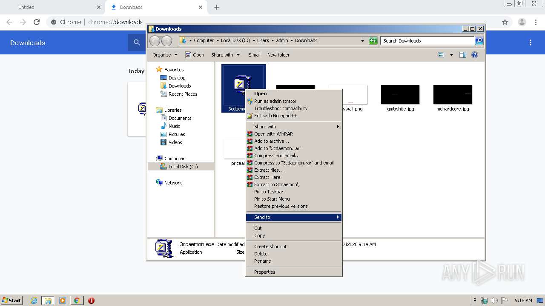Click Open in the context menu
Image resolution: width=545 pixels, height=306 pixels.
pos(294,93)
